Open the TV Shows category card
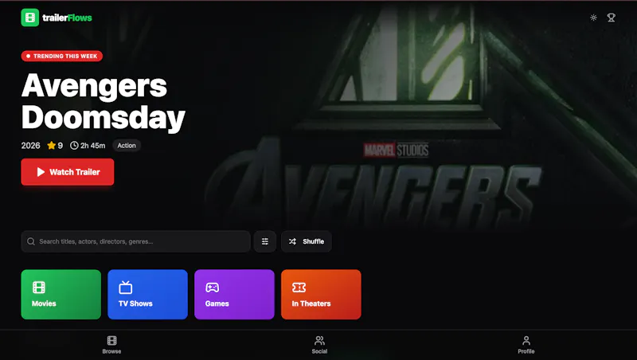This screenshot has width=637, height=360. tap(147, 294)
